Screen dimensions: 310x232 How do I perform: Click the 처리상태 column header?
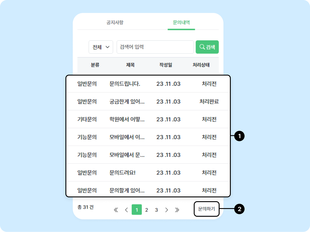point(201,65)
